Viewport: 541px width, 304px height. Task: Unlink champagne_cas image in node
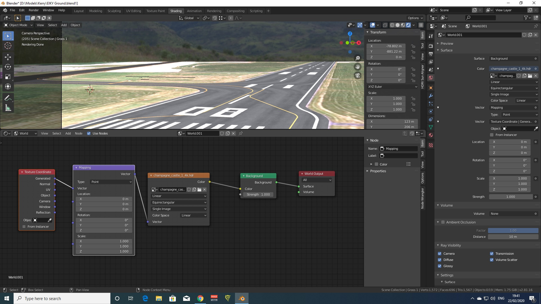(205, 189)
